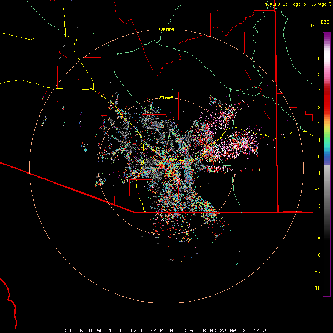Click the 100 NMI range ring label
The width and height of the screenshot is (333, 333).
click(166, 29)
